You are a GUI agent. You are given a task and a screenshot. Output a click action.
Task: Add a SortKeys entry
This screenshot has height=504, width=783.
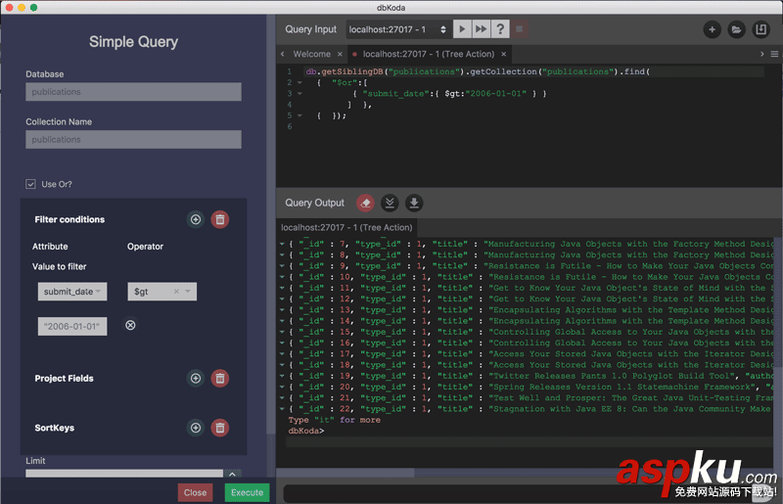(196, 428)
